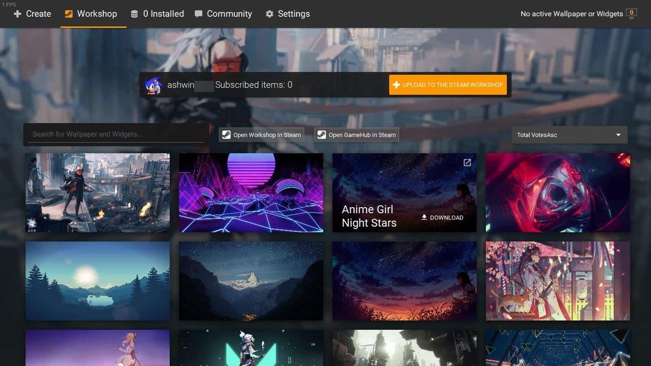Select the red abstract swirl wallpaper thumbnail

tap(558, 192)
